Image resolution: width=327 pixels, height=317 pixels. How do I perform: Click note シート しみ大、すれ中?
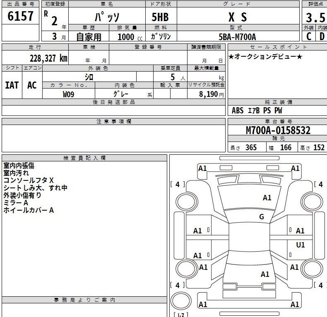tap(35, 188)
